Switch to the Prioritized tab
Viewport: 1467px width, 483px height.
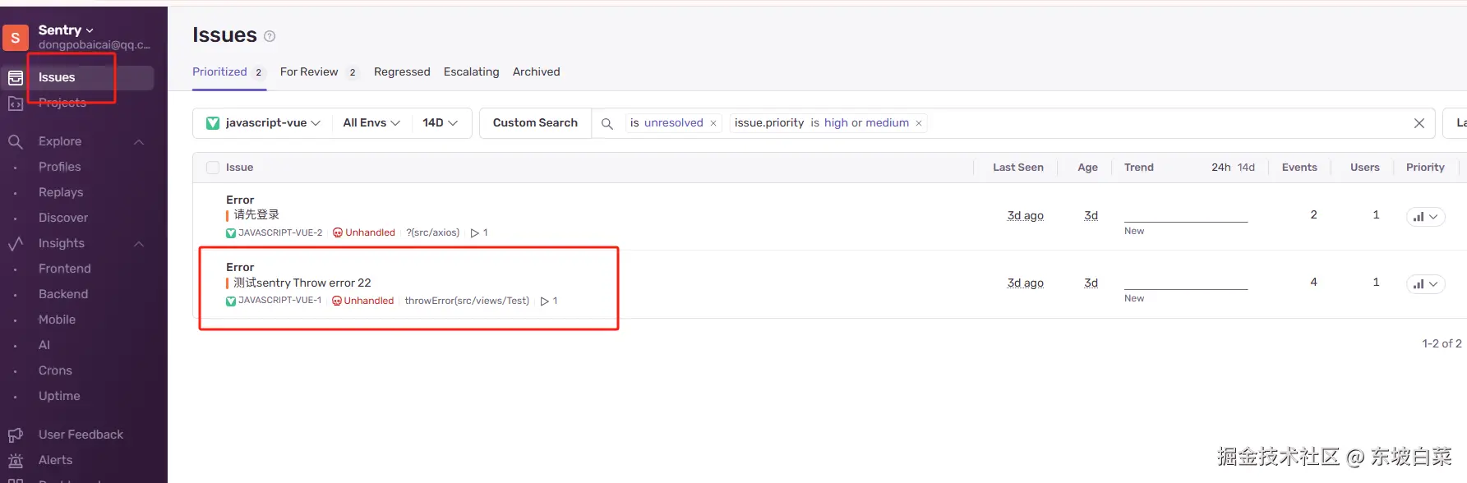tap(228, 72)
